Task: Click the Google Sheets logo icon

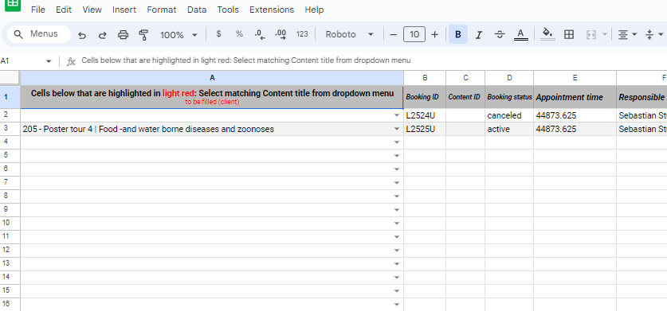Action: 13,4
